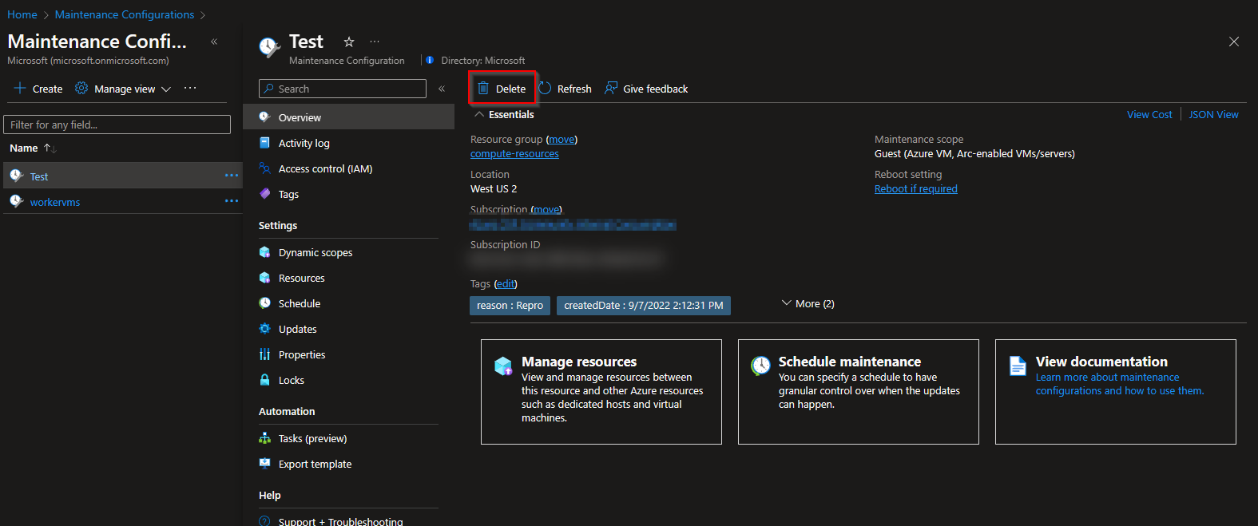Open the Manage view dropdown chevron

coord(166,89)
